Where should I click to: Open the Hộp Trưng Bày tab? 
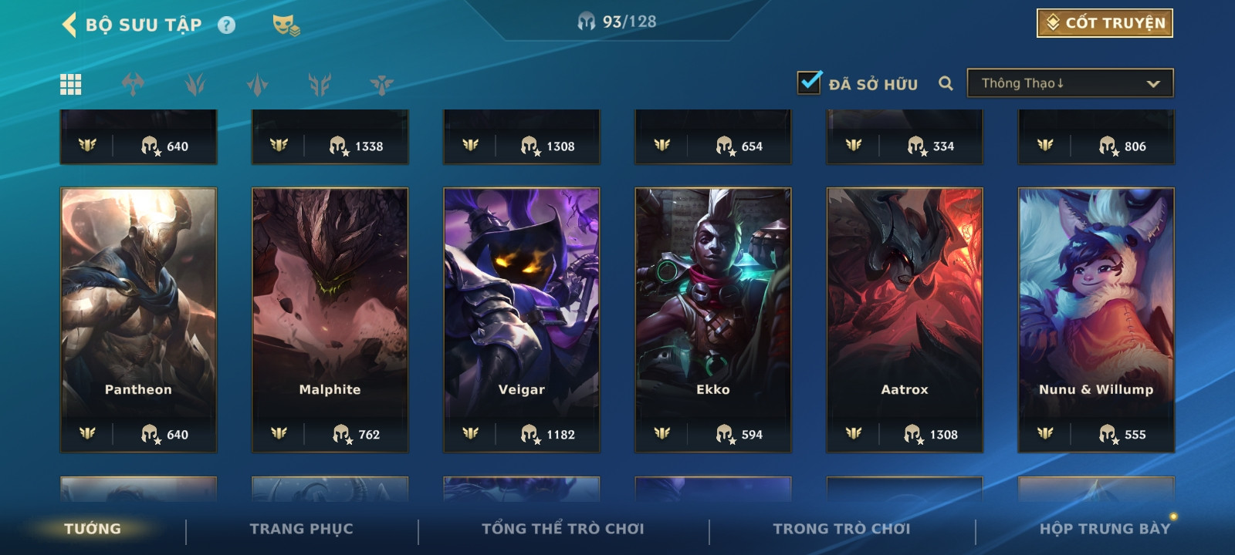tap(1105, 529)
